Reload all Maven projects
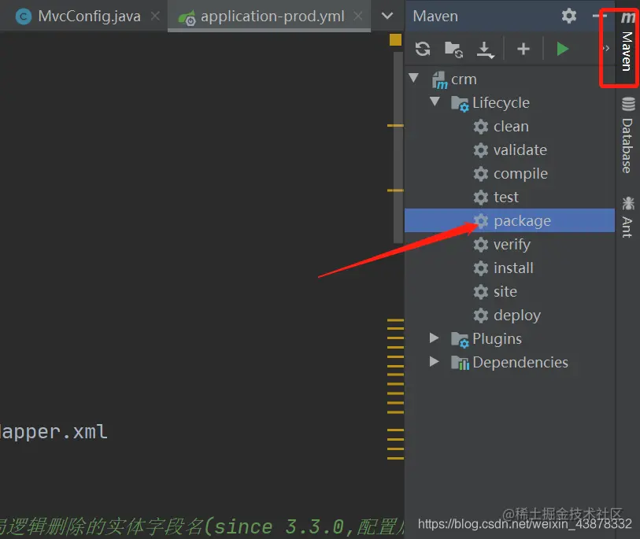Viewport: 640px width, 539px height. pyautogui.click(x=423, y=49)
